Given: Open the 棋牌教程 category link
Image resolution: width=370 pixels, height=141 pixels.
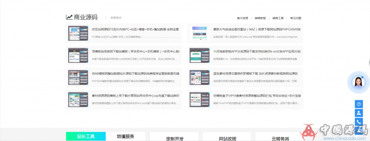Looking at the screenshot, I should click(x=260, y=18).
